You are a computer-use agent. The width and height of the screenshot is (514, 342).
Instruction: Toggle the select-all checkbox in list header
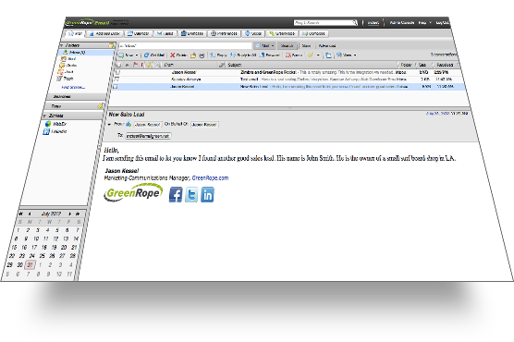(119, 65)
